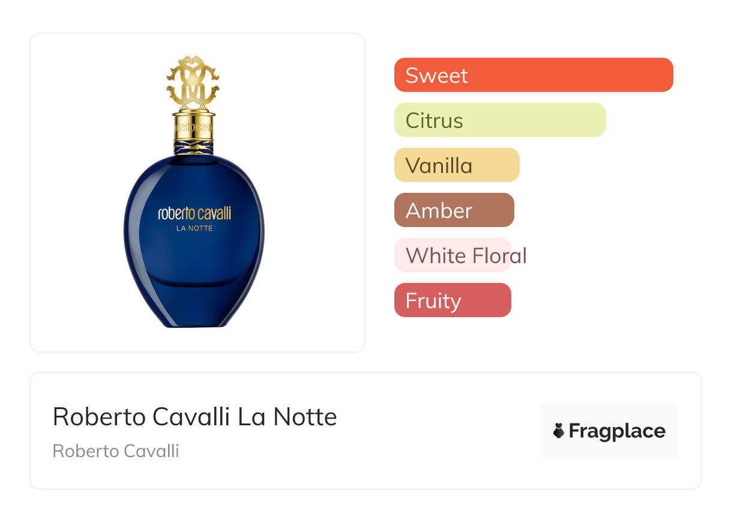The height and width of the screenshot is (519, 731).
Task: Click the blue patterned neck band
Action: [193, 148]
